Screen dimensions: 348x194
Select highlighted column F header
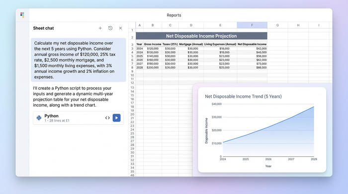coord(252,25)
